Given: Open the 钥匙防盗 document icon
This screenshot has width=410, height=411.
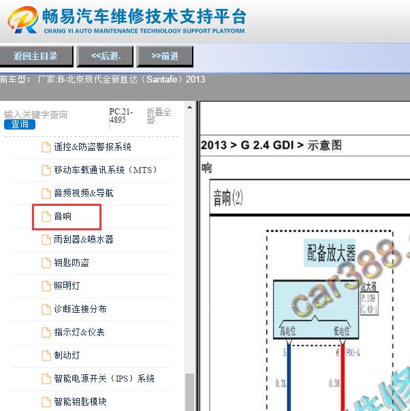Looking at the screenshot, I should pos(46,262).
